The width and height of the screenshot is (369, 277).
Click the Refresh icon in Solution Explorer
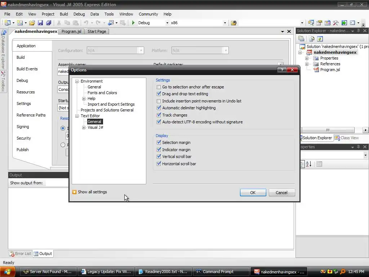(320, 39)
